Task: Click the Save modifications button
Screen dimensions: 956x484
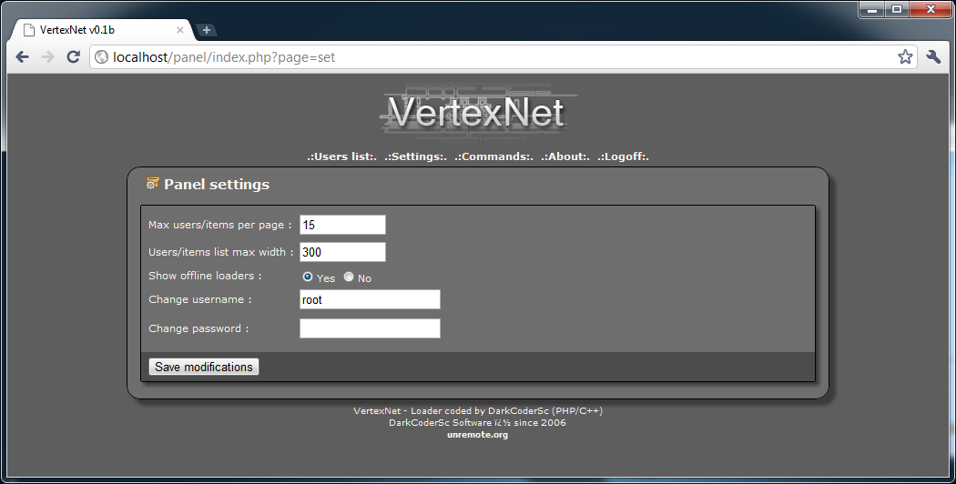Action: tap(204, 367)
